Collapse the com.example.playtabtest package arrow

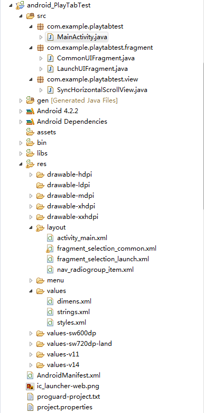(31, 26)
